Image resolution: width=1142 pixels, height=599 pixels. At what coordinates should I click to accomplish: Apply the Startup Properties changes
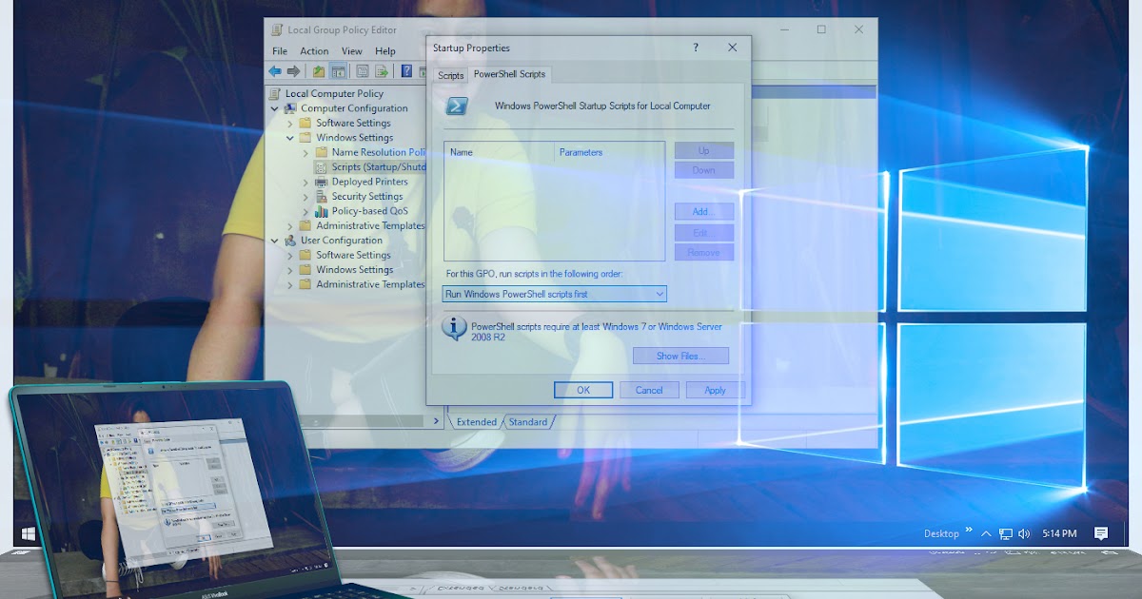point(715,390)
